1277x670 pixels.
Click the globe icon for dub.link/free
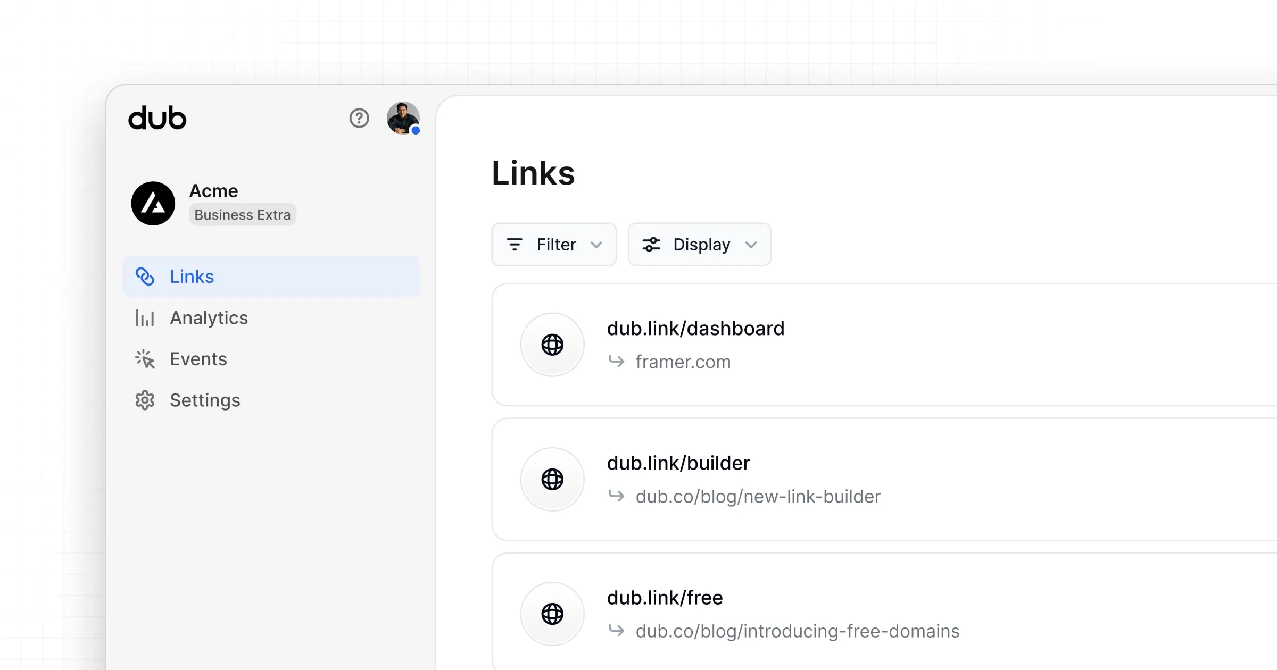tap(552, 614)
